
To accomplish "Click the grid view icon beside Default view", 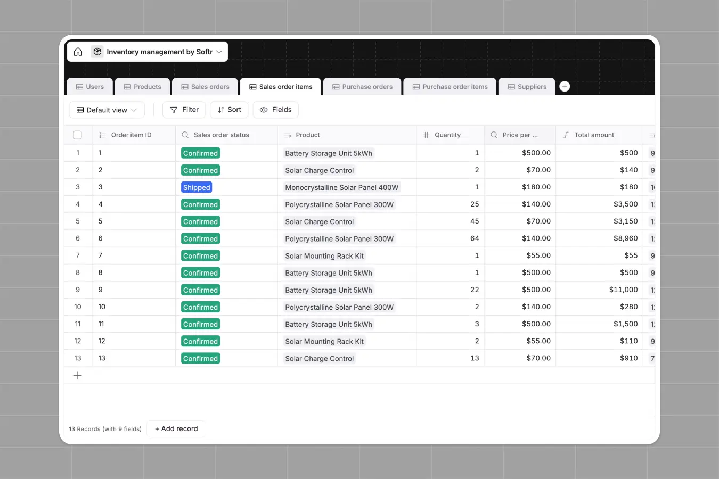I will (79, 110).
